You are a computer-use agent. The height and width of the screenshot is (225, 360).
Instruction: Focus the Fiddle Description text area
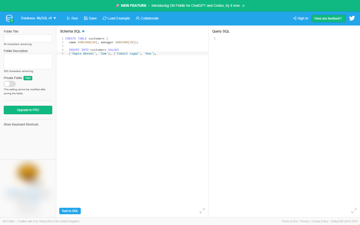(28, 61)
